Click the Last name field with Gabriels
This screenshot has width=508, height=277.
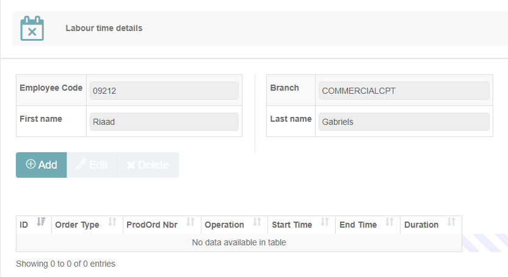coord(404,121)
